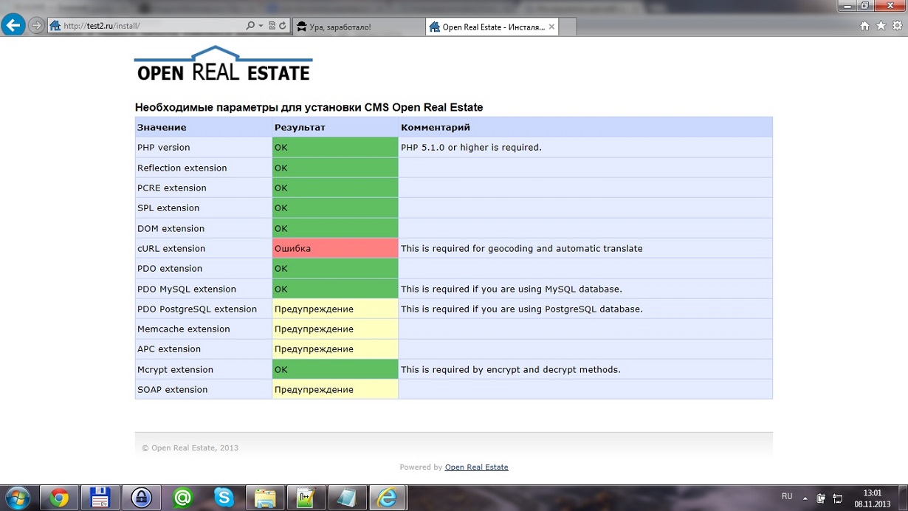This screenshot has width=908, height=511.
Task: Open the clock showing 13:01
Action: 873,498
